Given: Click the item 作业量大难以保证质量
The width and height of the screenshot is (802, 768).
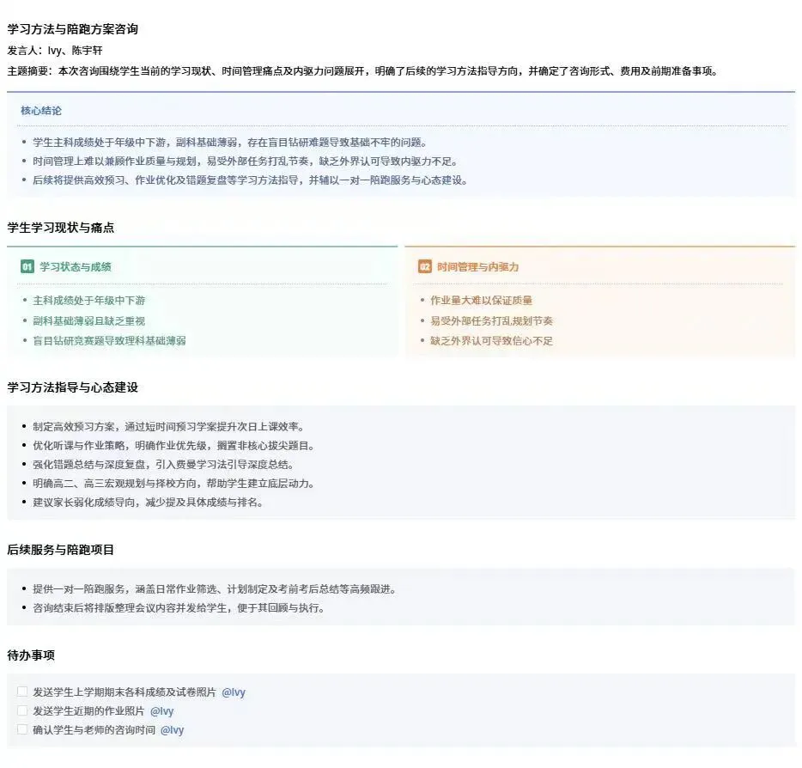Looking at the screenshot, I should 482,301.
